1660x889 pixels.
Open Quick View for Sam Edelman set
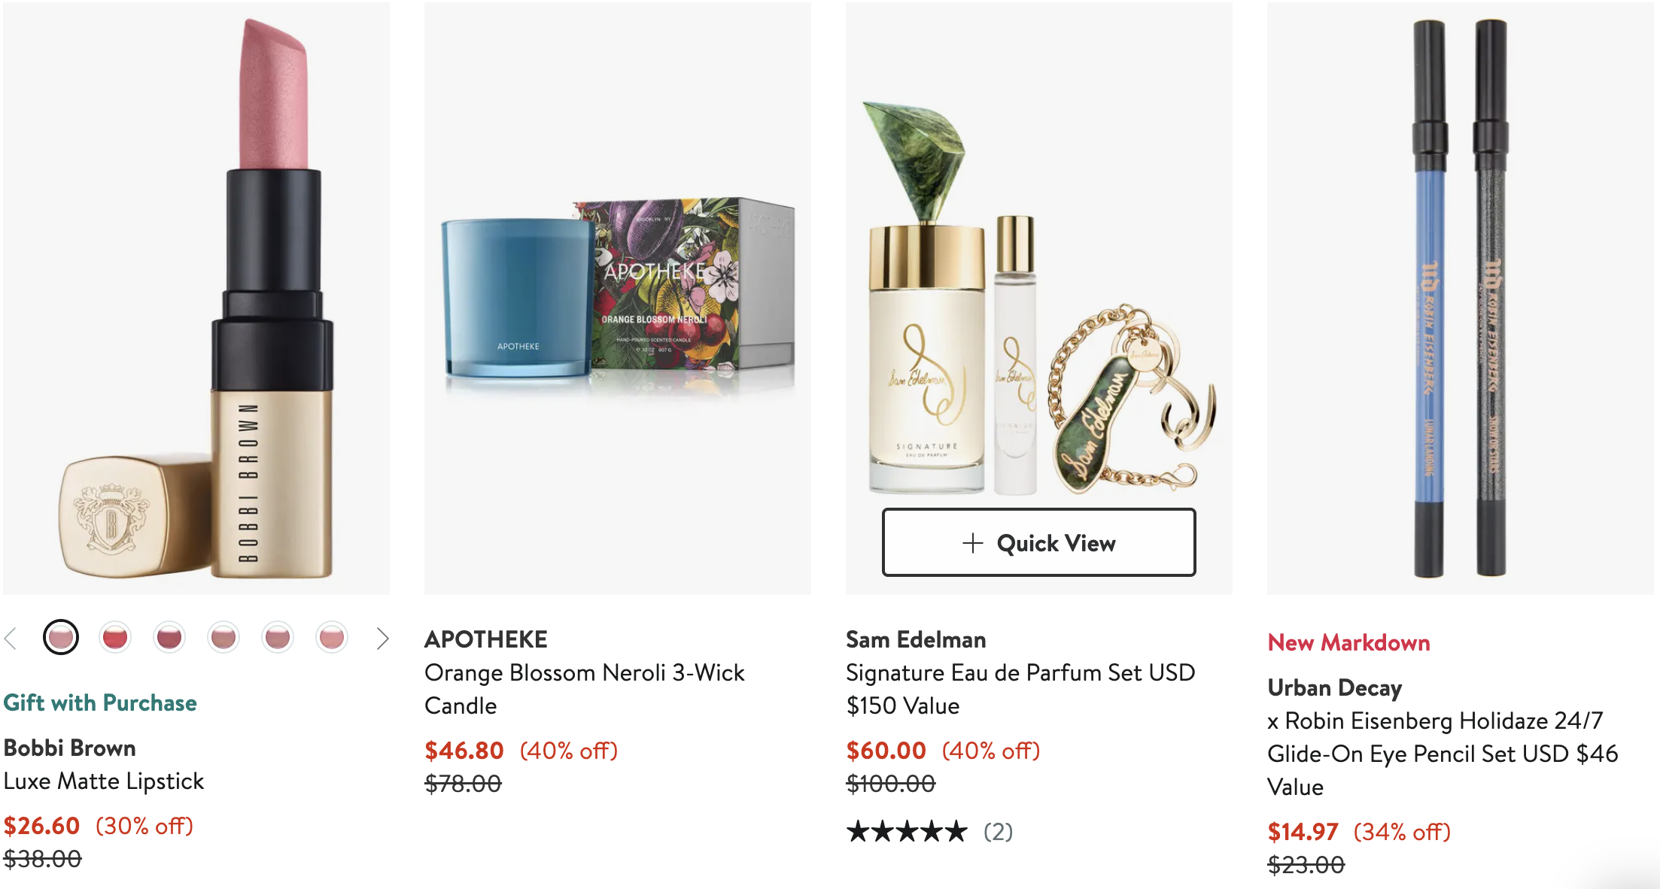(1038, 543)
